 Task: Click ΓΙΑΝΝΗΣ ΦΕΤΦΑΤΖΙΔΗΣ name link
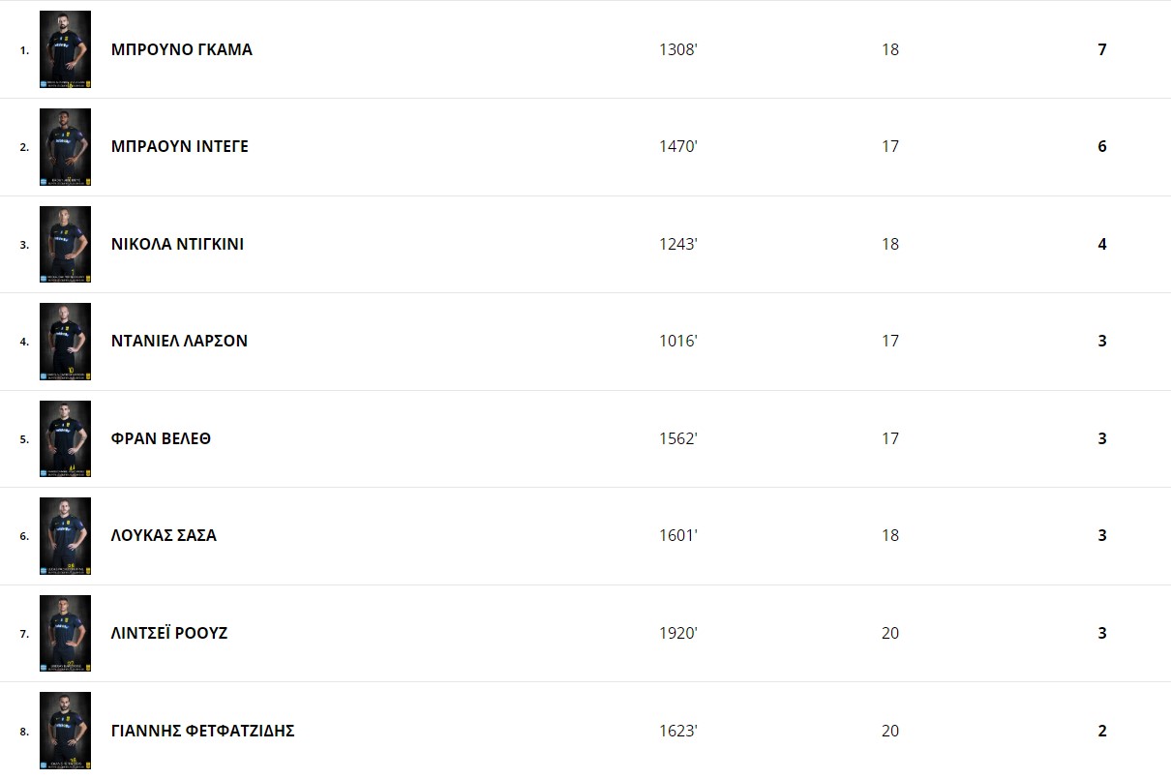(x=203, y=731)
